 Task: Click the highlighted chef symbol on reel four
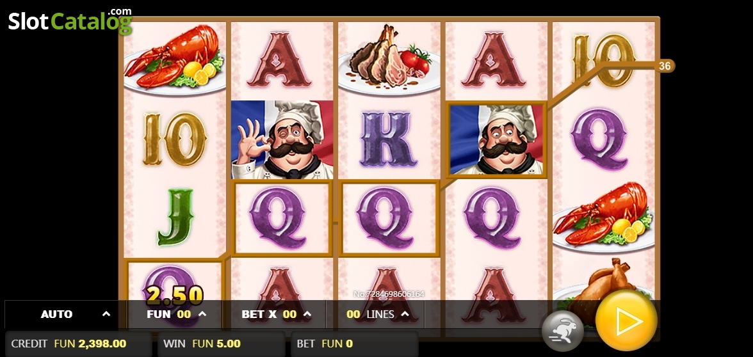tap(496, 139)
